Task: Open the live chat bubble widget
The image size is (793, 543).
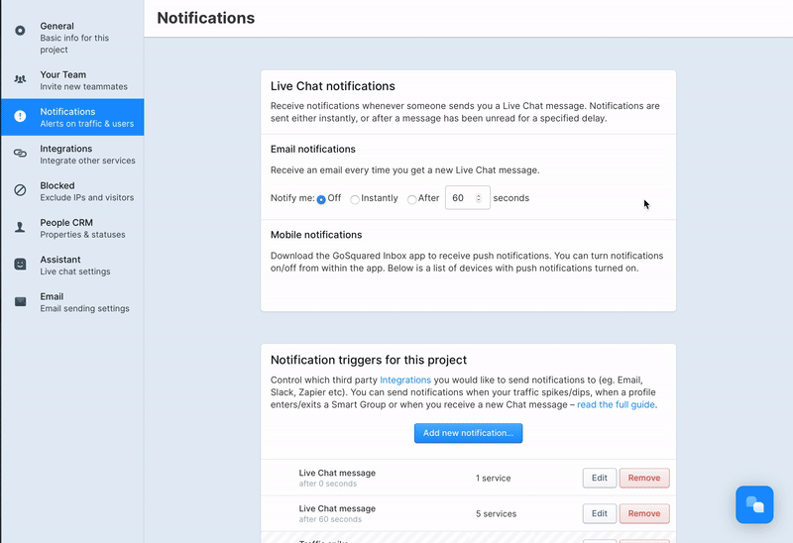Action: tap(754, 504)
